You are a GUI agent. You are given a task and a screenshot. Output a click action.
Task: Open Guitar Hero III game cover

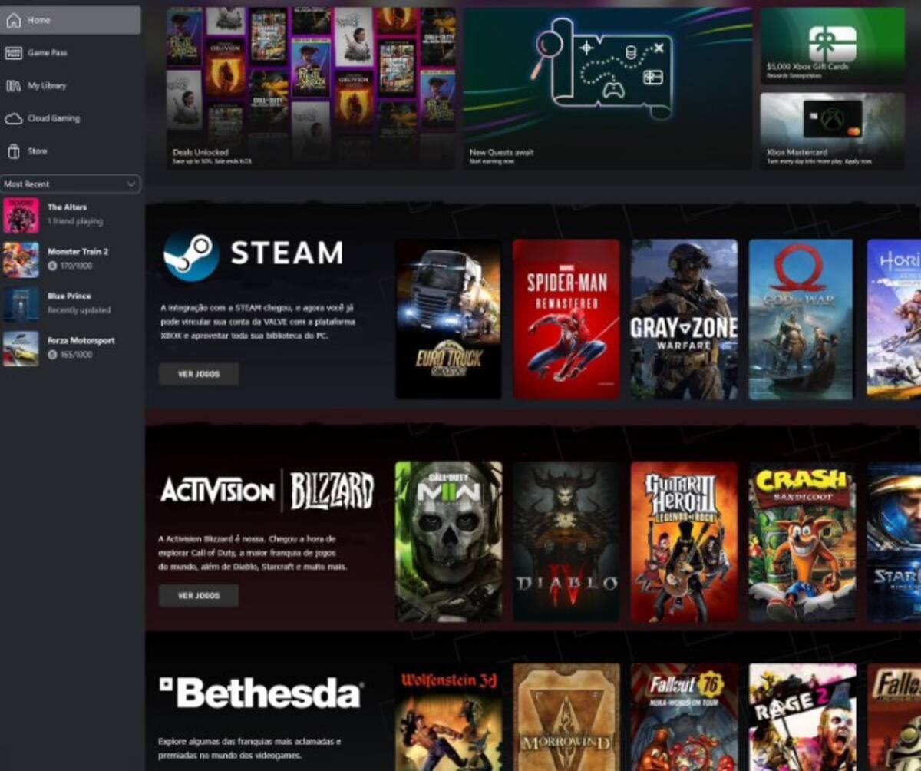(685, 541)
